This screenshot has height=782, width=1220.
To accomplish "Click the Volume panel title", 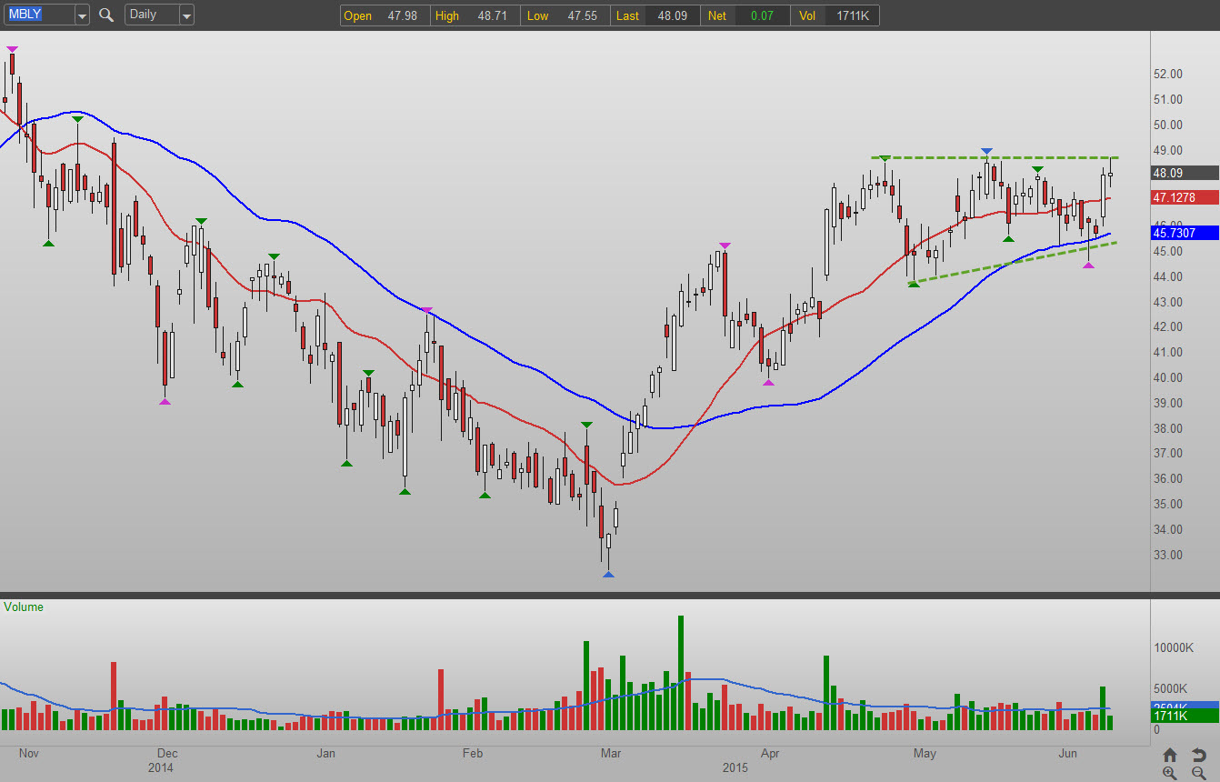I will pyautogui.click(x=24, y=607).
